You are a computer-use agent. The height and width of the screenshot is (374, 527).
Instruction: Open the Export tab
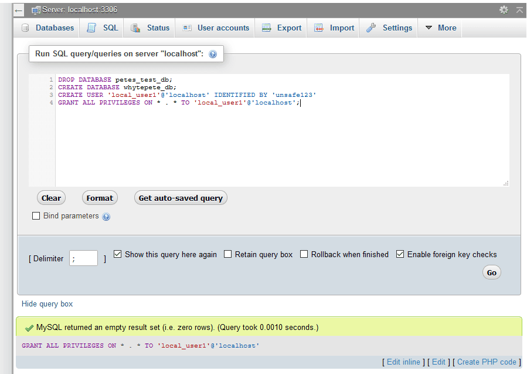281,28
